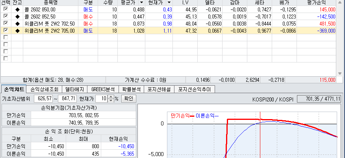345x158 pixels.
Task: Click the red 만기손익 chart legend
Action: pyautogui.click(x=182, y=116)
